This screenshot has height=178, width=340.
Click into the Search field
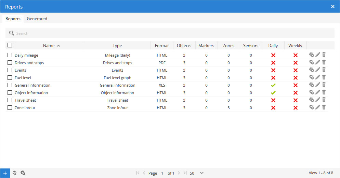tap(170, 33)
